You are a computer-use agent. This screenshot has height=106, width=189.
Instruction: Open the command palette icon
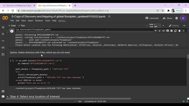point(3,91)
